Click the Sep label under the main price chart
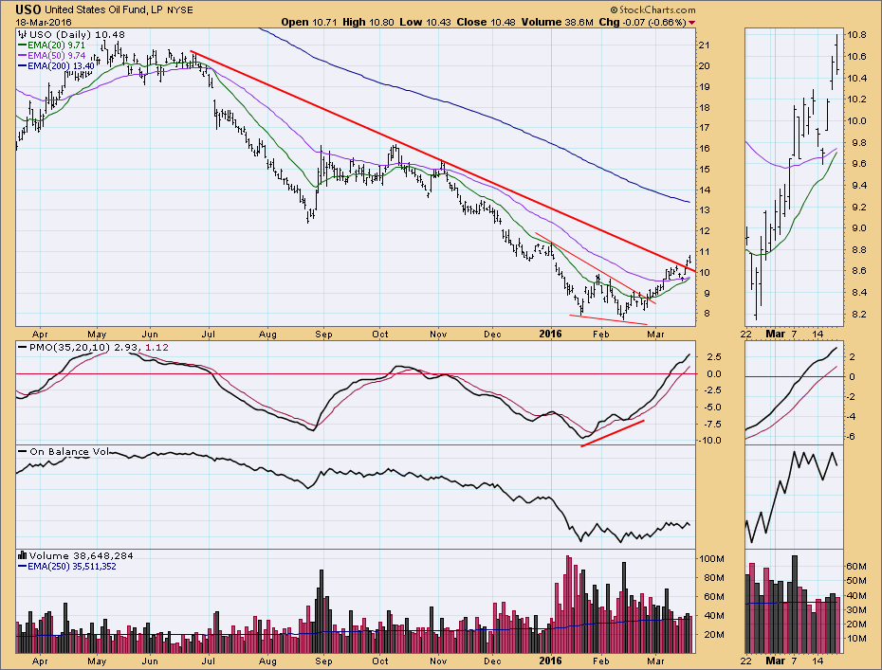 323,334
